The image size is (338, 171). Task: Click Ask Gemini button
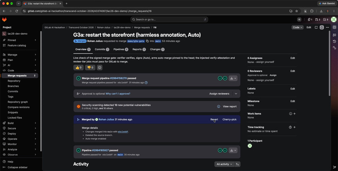pos(327,3)
